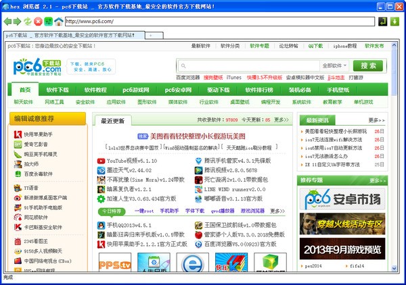Refresh the page with reload icon
This screenshot has height=285, width=406.
(x=28, y=22)
